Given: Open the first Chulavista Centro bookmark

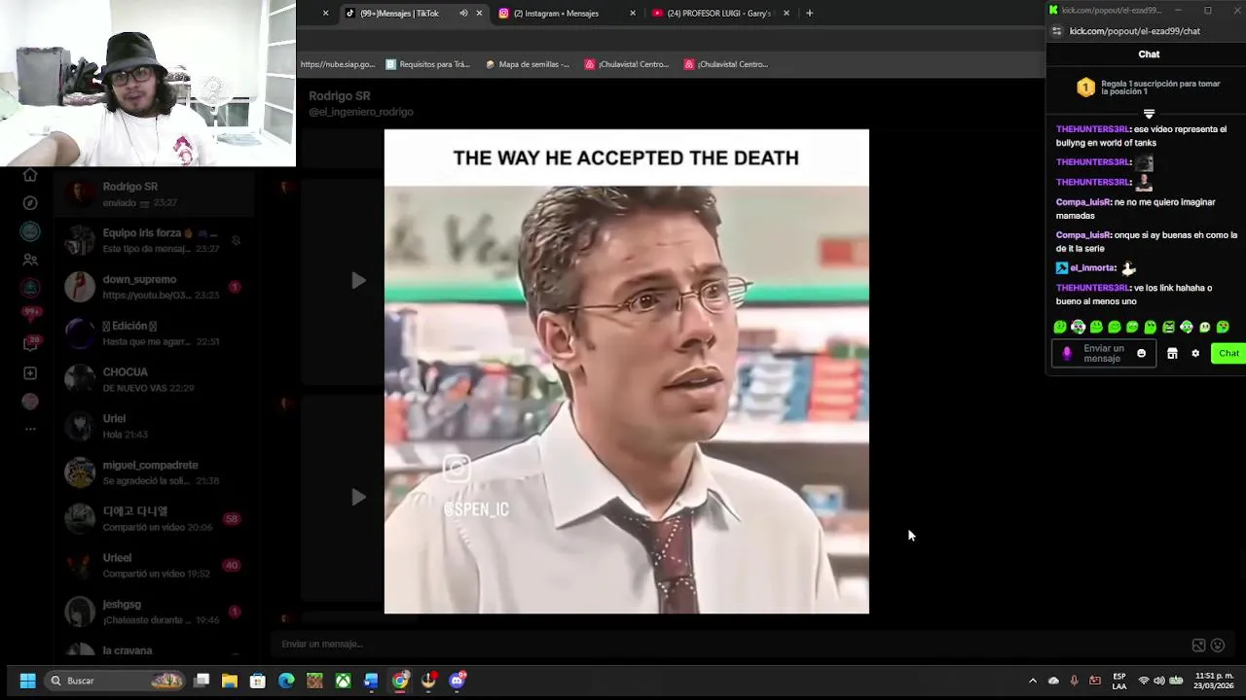Looking at the screenshot, I should pos(627,64).
